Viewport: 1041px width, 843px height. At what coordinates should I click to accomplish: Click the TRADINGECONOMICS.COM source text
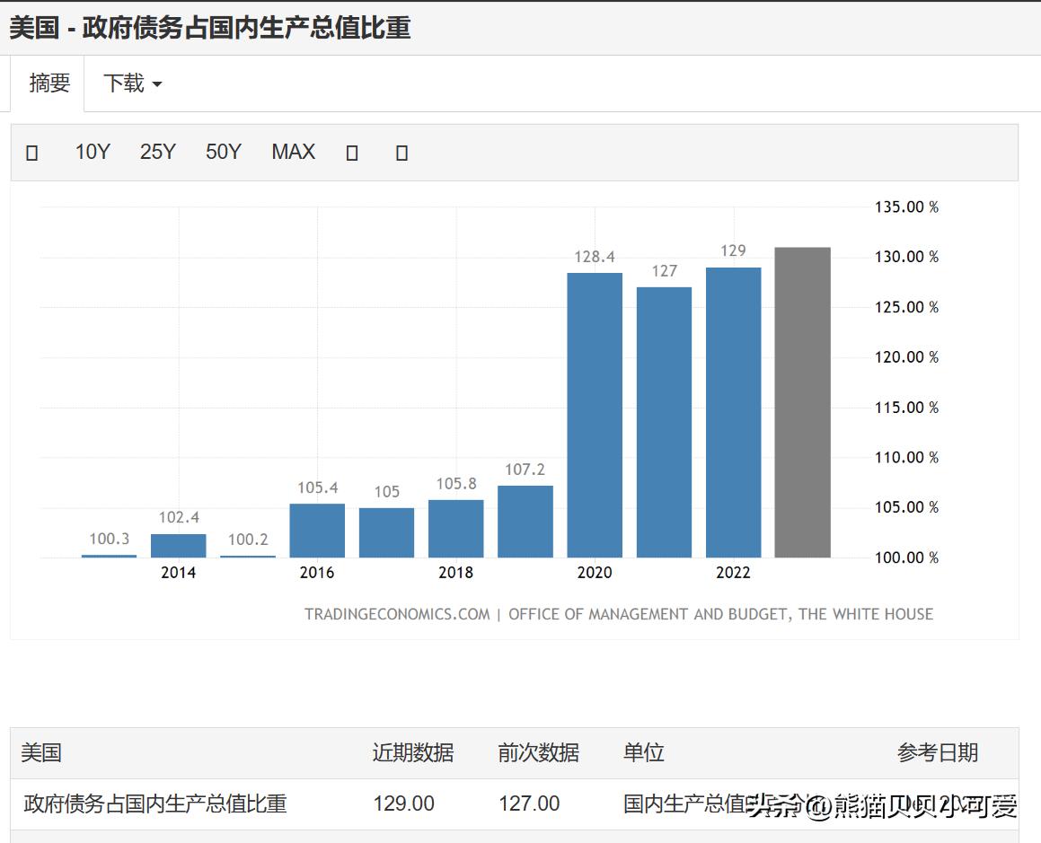coord(397,614)
